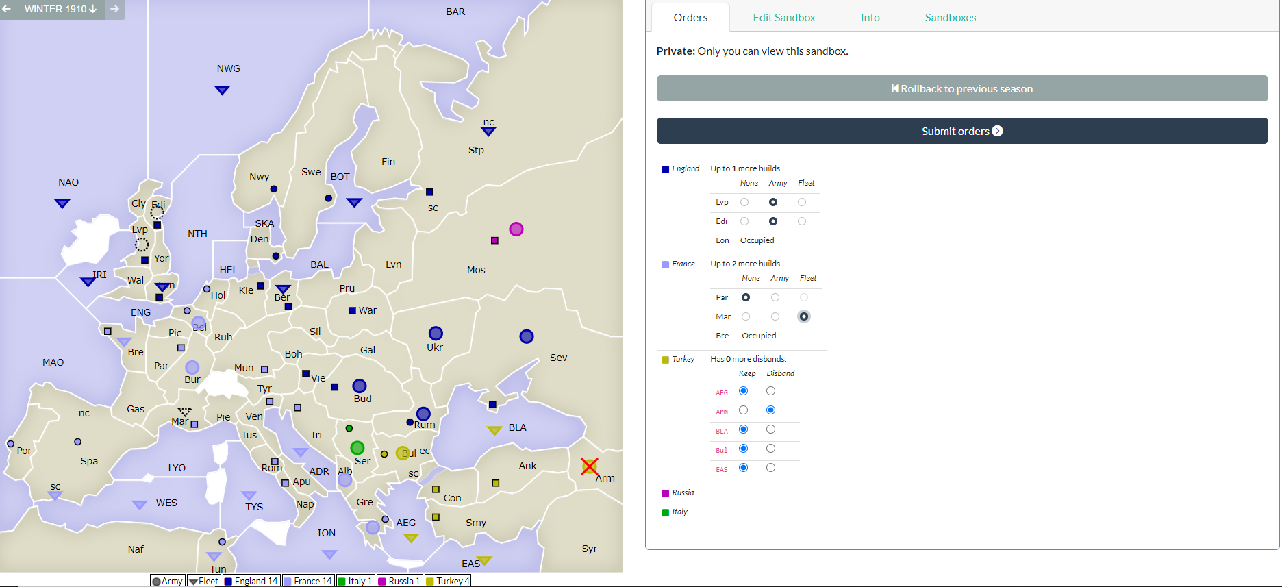Choose Army for France's Par build
The width and height of the screenshot is (1282, 587).
click(775, 297)
